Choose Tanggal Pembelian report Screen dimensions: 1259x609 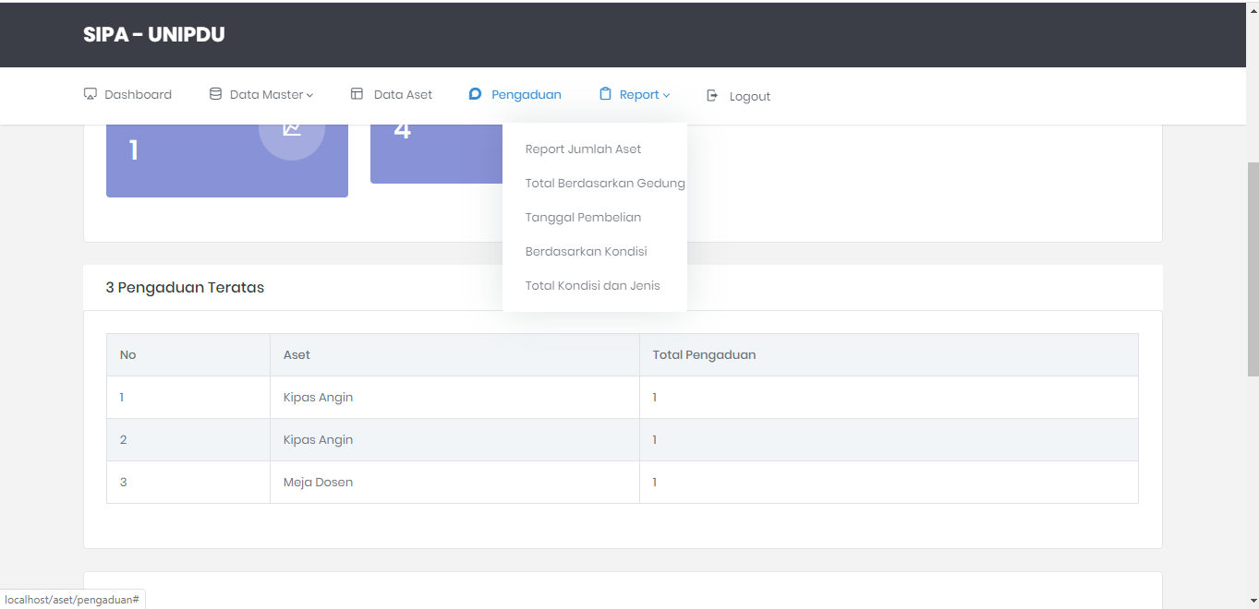coord(583,217)
